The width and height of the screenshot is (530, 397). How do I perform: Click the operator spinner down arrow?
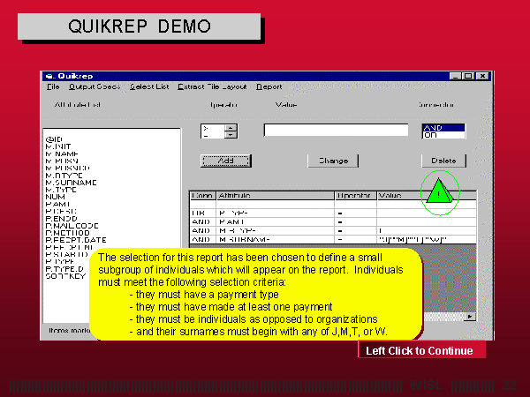(231, 135)
